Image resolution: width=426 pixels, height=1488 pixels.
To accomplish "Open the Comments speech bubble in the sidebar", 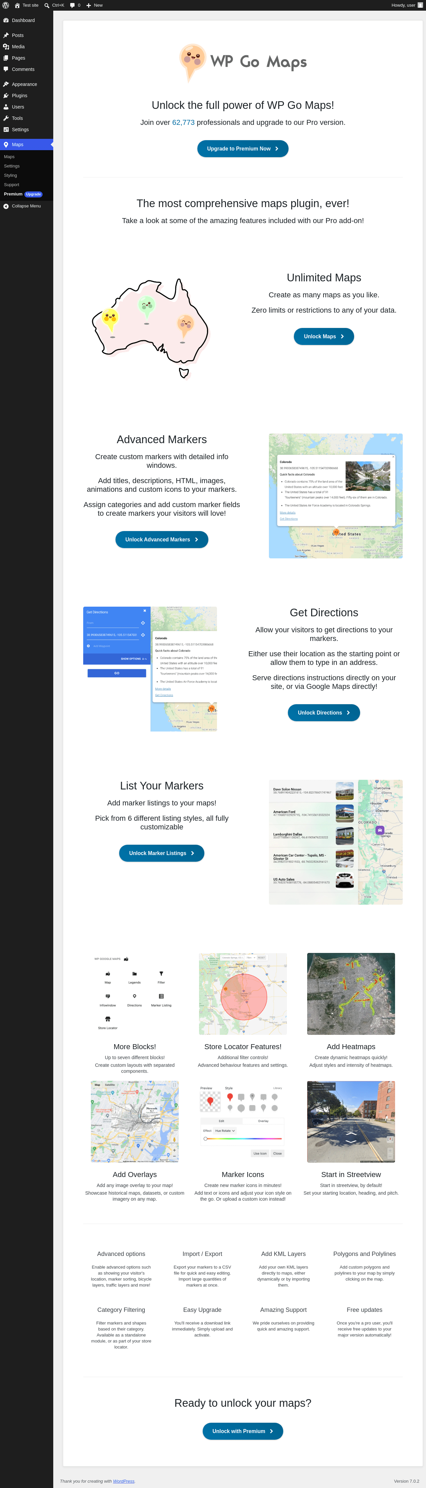I will click(x=6, y=69).
